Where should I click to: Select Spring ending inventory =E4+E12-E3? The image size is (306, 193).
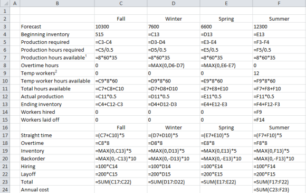pyautogui.click(x=226, y=104)
